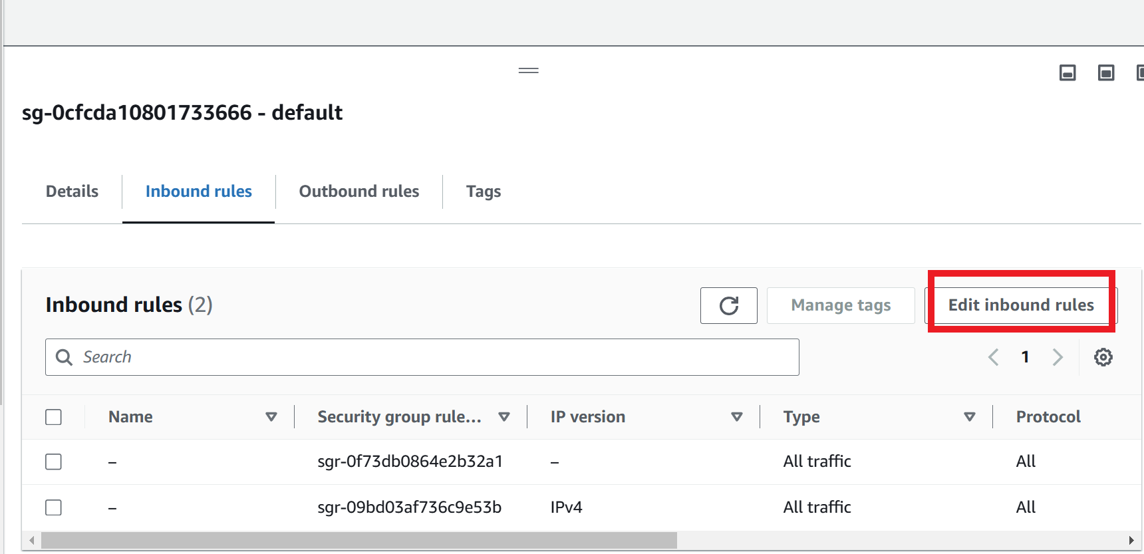Go to the next page arrow
1144x554 pixels.
[1058, 357]
